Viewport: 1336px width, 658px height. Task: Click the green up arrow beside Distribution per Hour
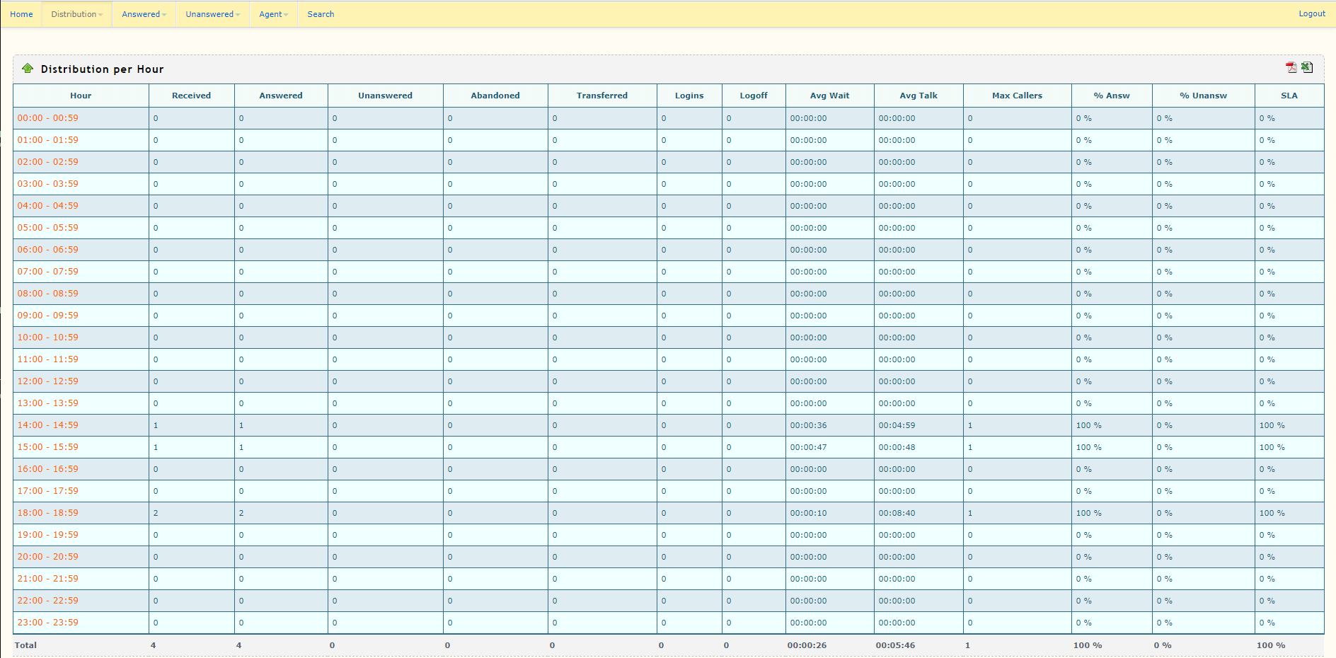[x=28, y=69]
